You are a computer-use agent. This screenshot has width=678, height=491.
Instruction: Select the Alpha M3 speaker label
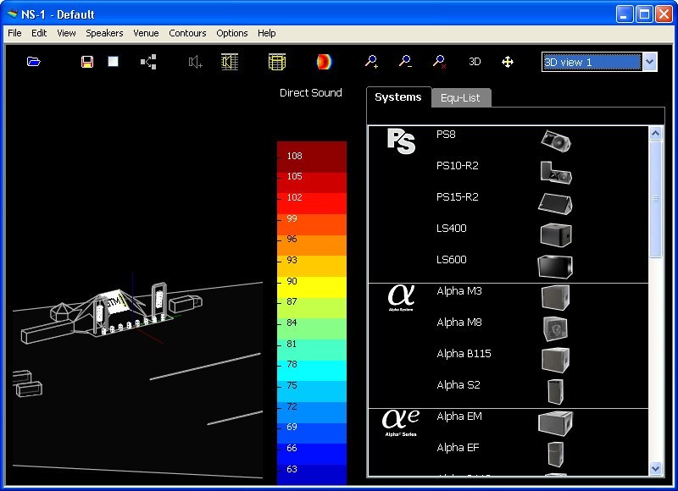click(x=459, y=291)
